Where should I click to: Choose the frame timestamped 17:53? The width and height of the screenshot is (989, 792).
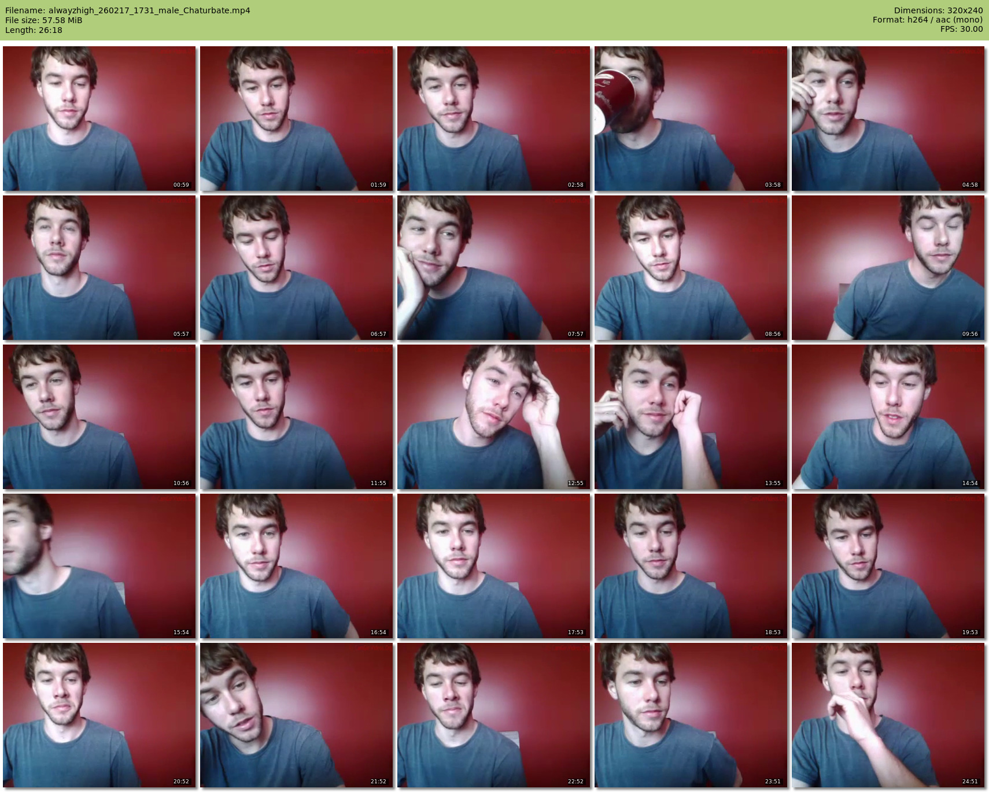point(494,566)
